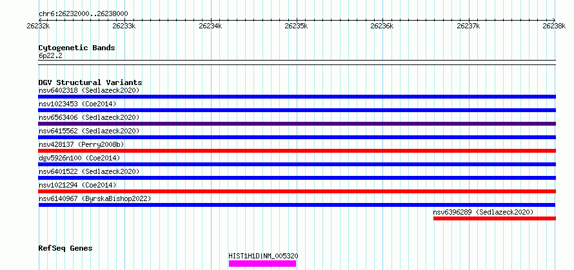Click the DGV Structural Variants track title

pyautogui.click(x=90, y=82)
